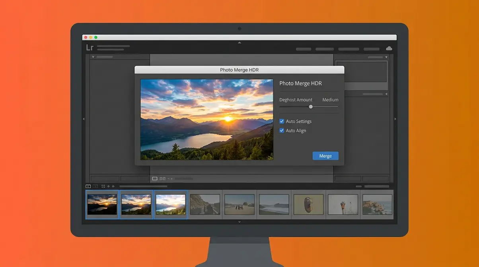This screenshot has width=479, height=267.
Task: Select the cliffside road thumbnail
Action: (x=204, y=204)
